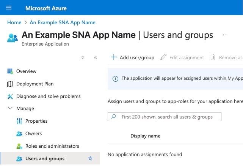Select Users and groups in sidebar
The height and width of the screenshot is (166, 243).
pos(50,158)
